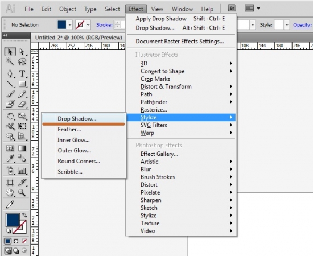Open Adobe Bridge via Br icon
The height and width of the screenshot is (256, 313).
pos(232,8)
